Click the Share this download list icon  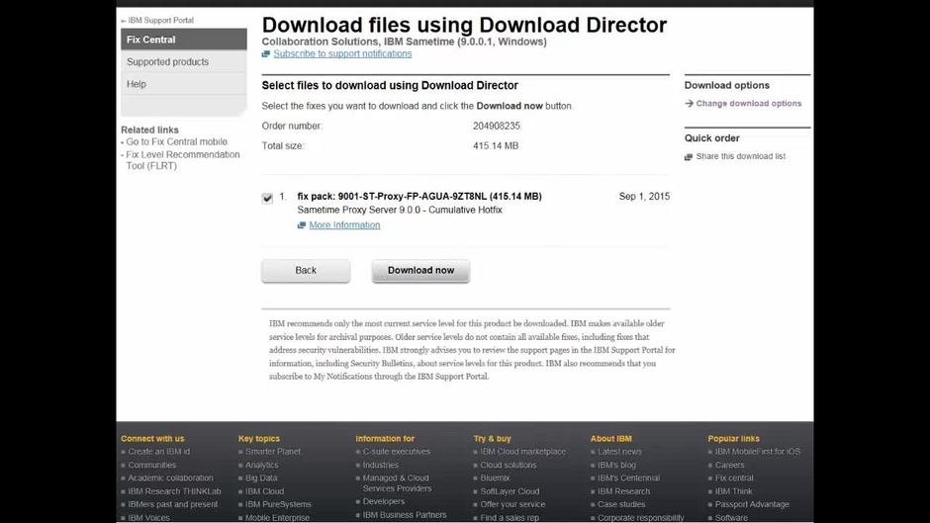[x=689, y=156]
